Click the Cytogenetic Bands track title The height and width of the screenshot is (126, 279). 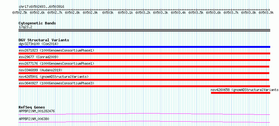click(x=37, y=23)
